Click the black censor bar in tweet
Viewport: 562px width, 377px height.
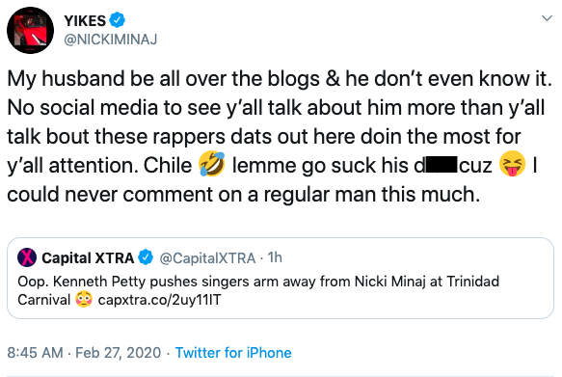(442, 165)
